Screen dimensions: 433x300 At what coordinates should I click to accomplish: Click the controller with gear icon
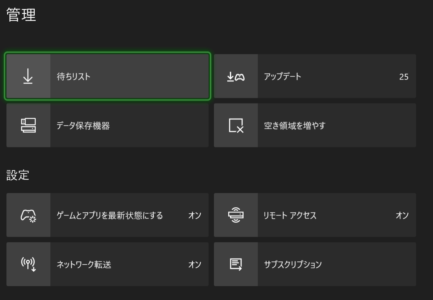click(28, 215)
